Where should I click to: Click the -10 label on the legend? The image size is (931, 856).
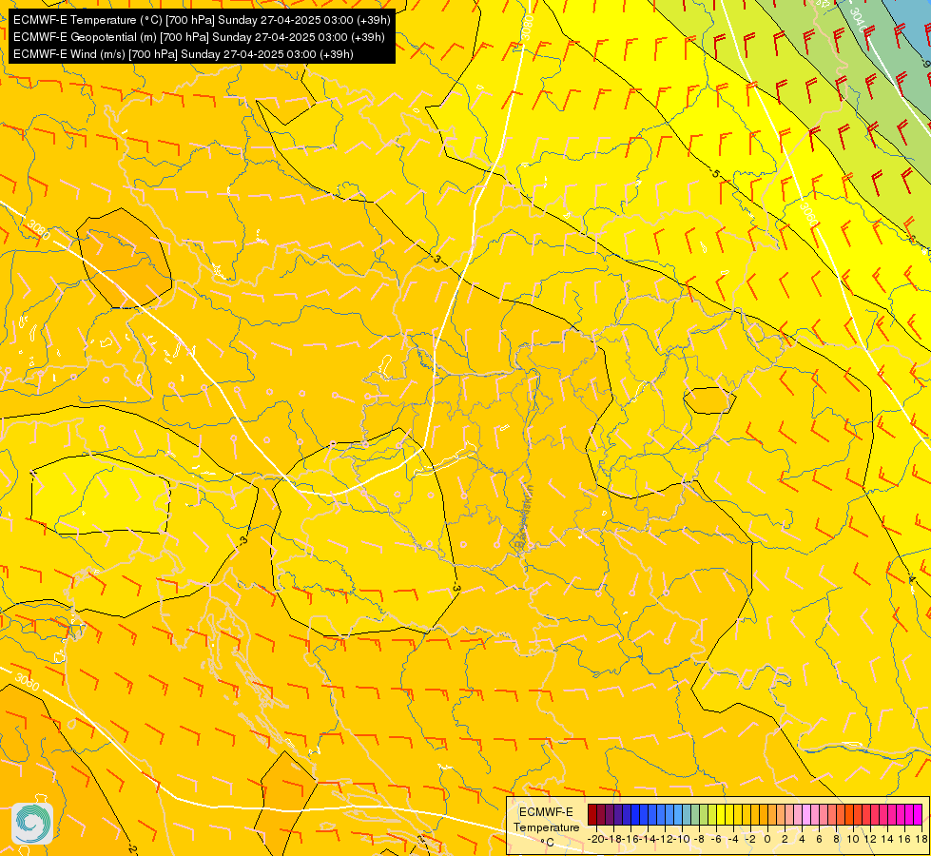pos(683,839)
